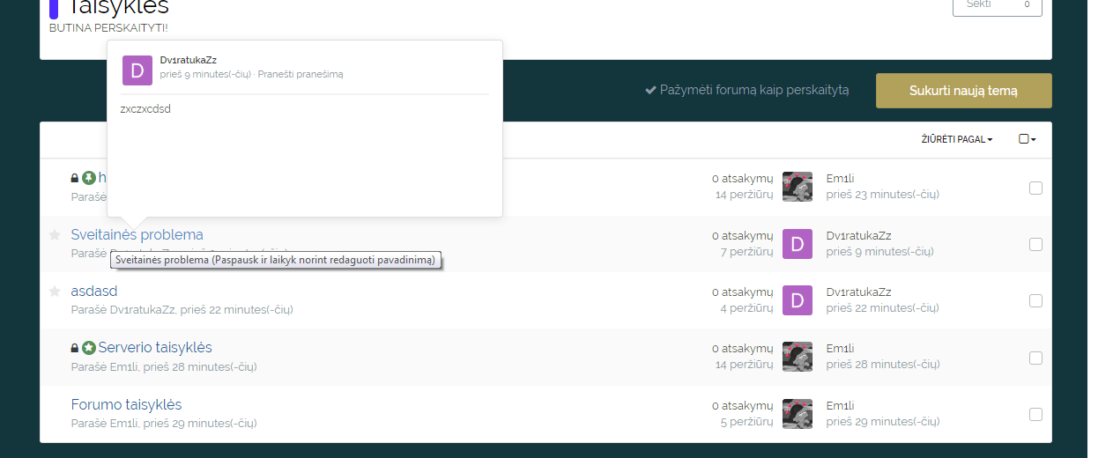
Task: Select the checkbox for asdasd topic row
Action: [x=1035, y=300]
